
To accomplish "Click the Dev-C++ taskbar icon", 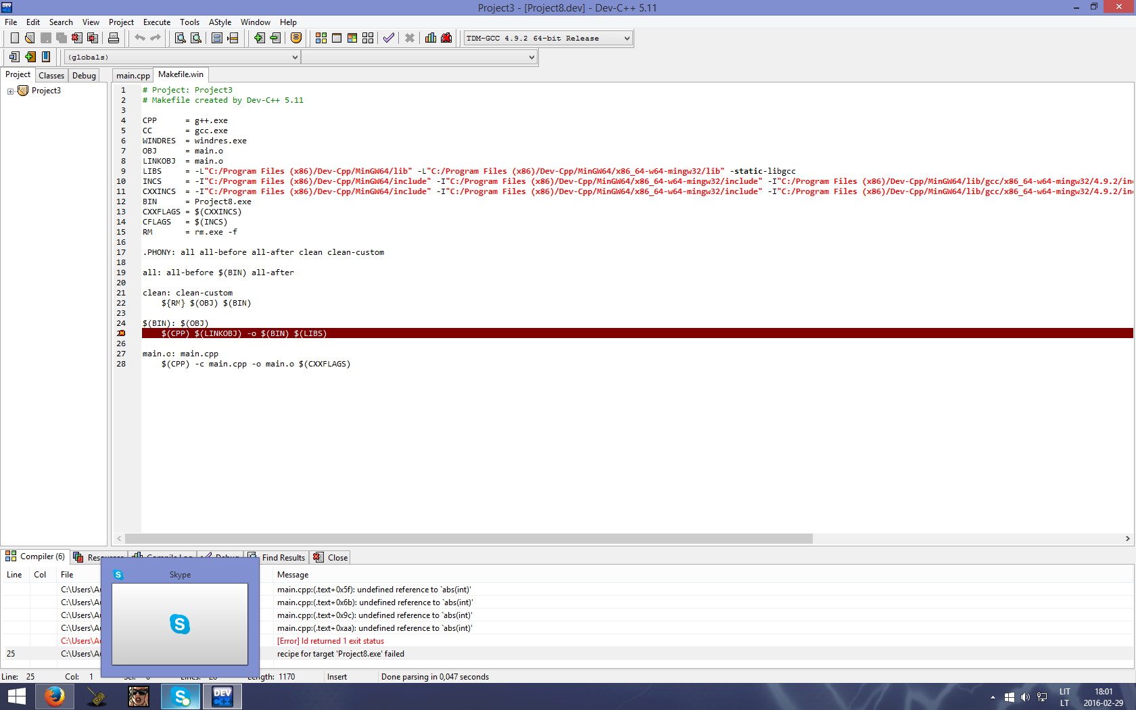I will [222, 696].
